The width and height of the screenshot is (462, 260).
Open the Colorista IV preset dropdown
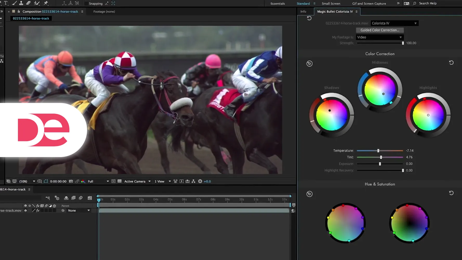point(394,23)
